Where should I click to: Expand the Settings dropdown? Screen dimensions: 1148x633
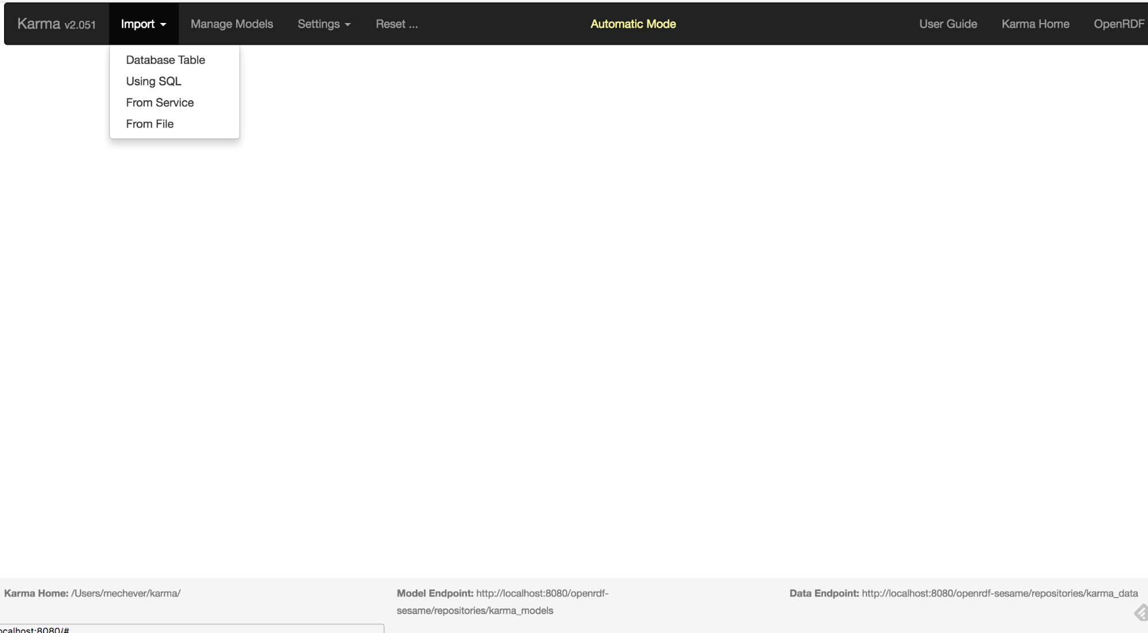pos(324,24)
